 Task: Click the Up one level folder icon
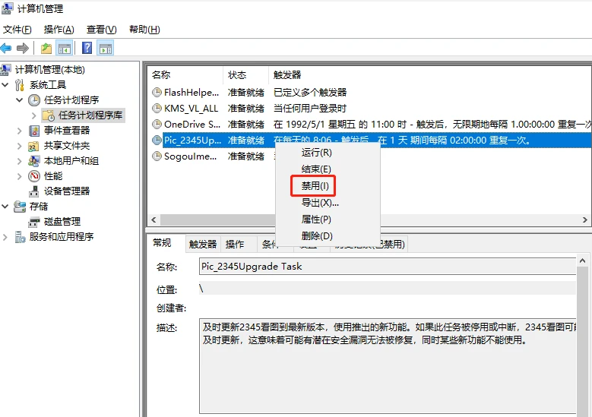click(46, 49)
